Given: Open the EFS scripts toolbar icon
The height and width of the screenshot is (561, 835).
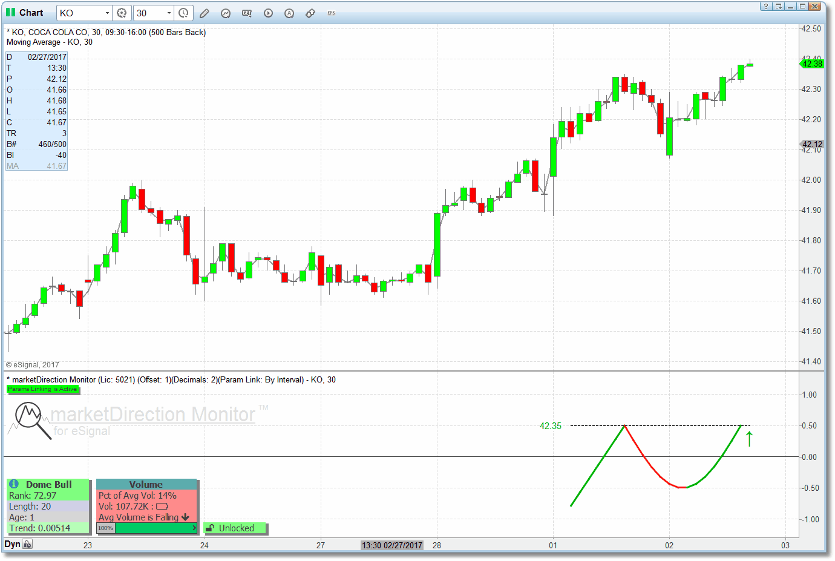Looking at the screenshot, I should coord(331,13).
